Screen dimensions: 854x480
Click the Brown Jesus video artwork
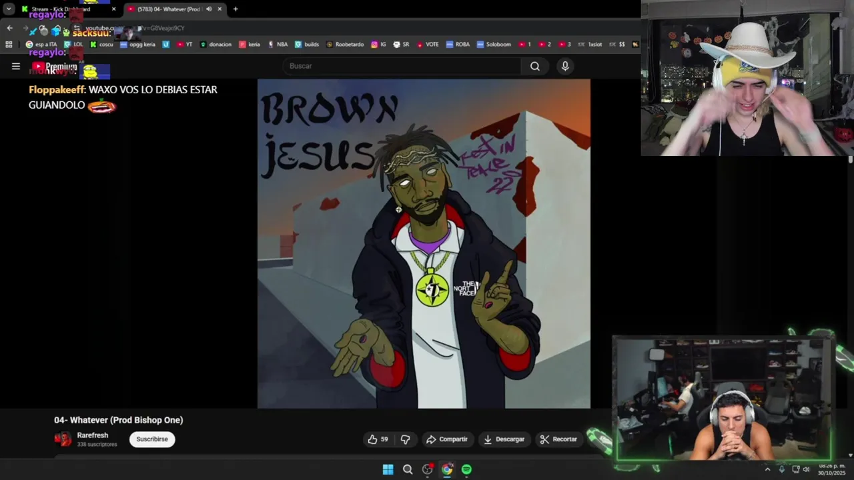click(x=424, y=243)
